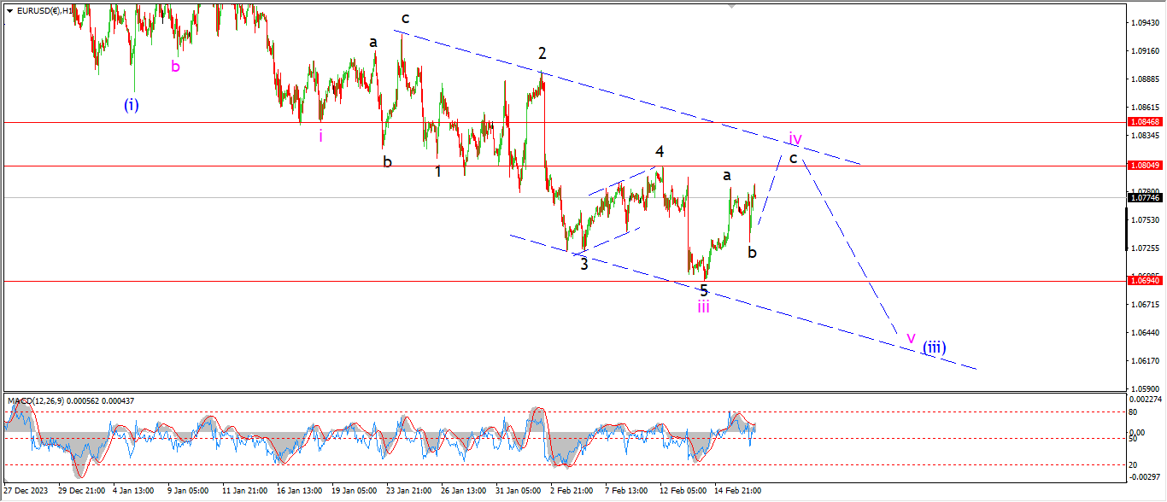Click the magenta iv wave label
This screenshot has width=1167, height=502.
pos(795,139)
